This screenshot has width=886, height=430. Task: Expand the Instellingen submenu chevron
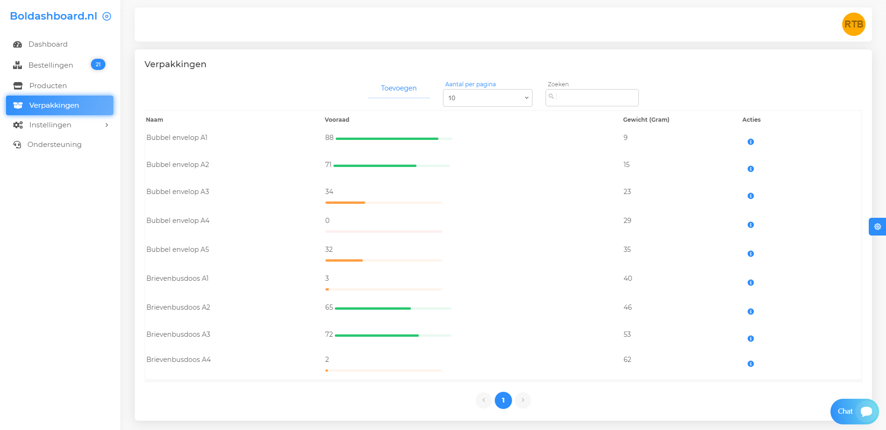107,125
